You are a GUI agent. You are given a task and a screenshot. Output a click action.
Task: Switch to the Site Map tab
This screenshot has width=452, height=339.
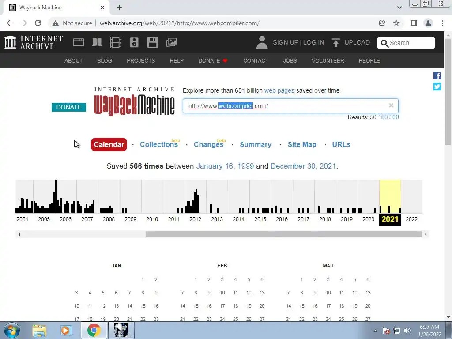[302, 144]
